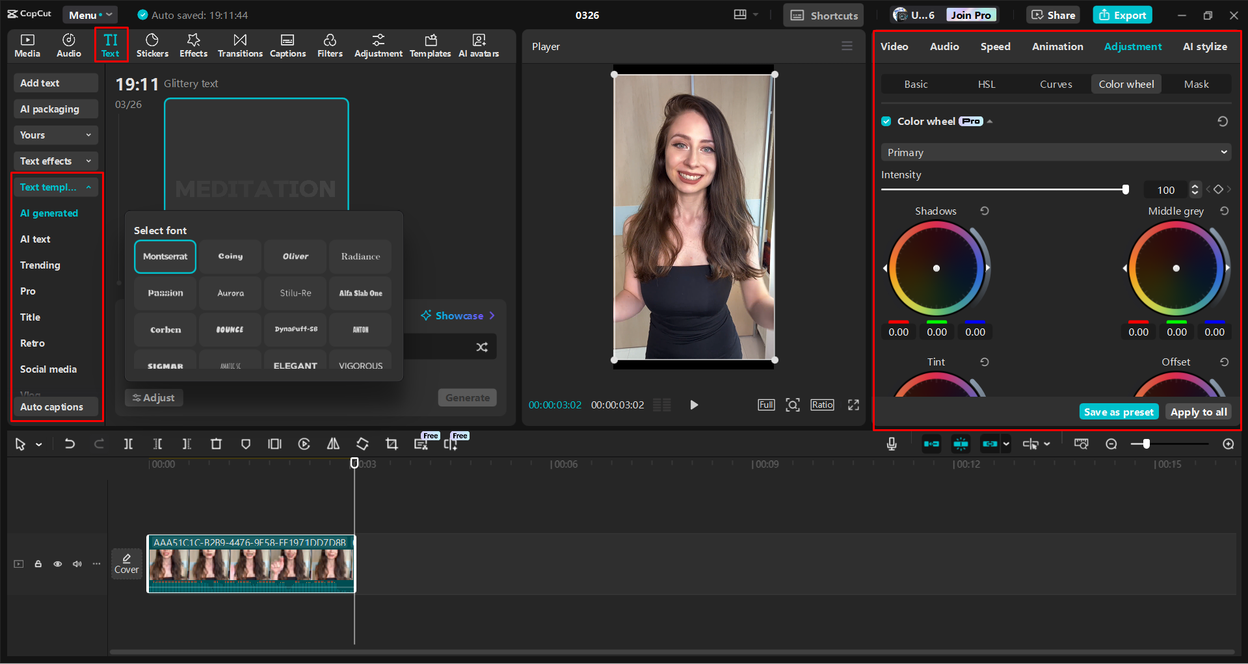Select the split tool in the timeline toolbar

click(x=128, y=444)
